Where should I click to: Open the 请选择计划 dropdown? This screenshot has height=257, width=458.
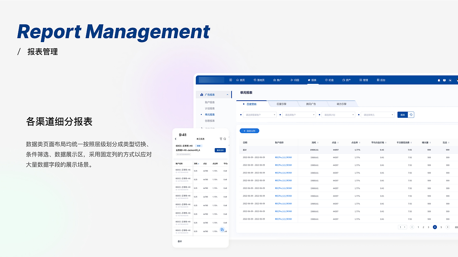[x=338, y=115]
